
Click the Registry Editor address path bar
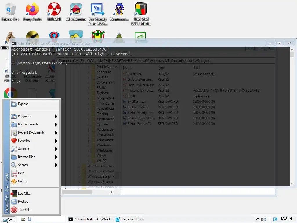point(166,61)
